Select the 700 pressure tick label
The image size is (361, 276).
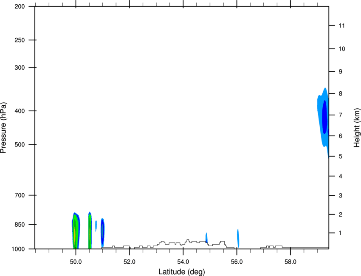click(20, 195)
